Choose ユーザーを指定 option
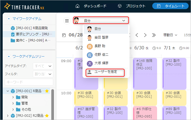Image resolution: width=191 pixels, height=120 pixels. (x=106, y=72)
